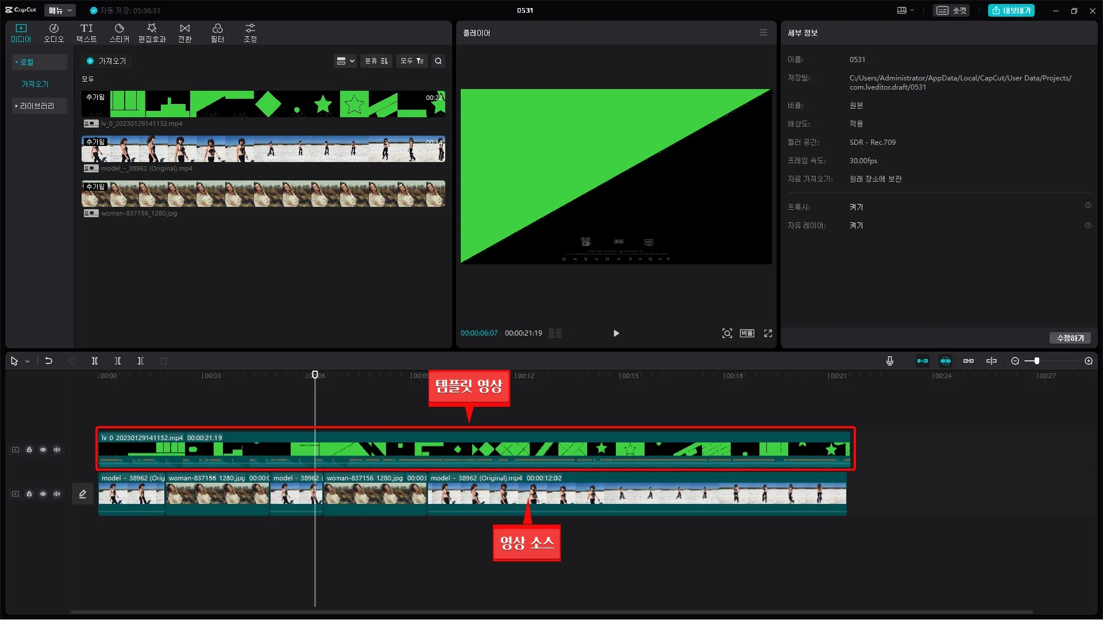
Task: Open the 메뉴 dropdown in title bar
Action: tap(60, 10)
